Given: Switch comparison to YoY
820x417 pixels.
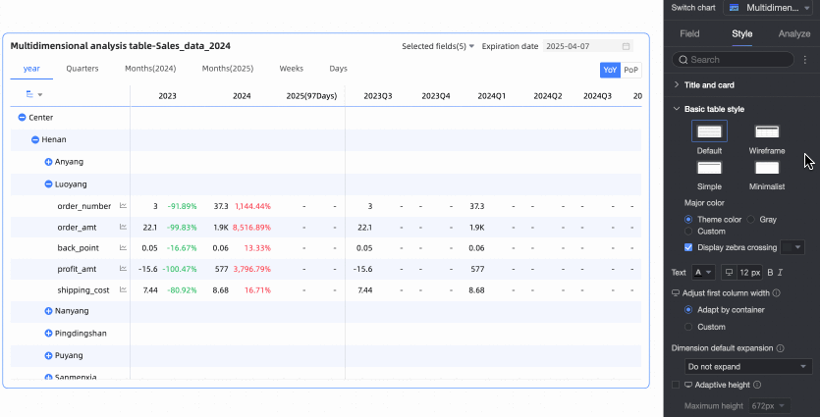Looking at the screenshot, I should [610, 70].
